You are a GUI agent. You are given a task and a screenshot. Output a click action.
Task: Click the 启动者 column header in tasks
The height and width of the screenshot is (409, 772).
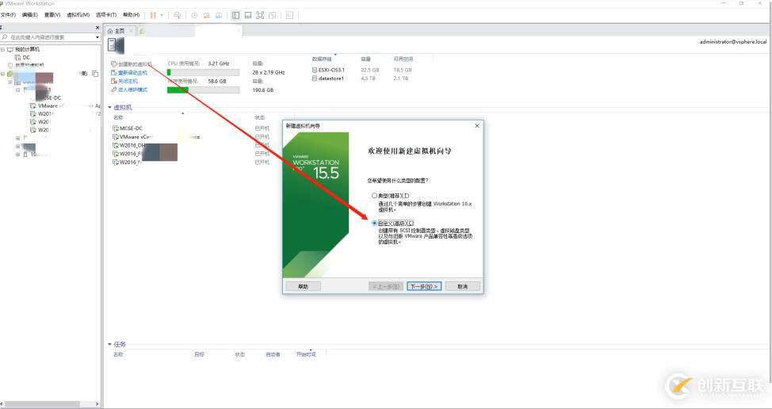point(273,354)
